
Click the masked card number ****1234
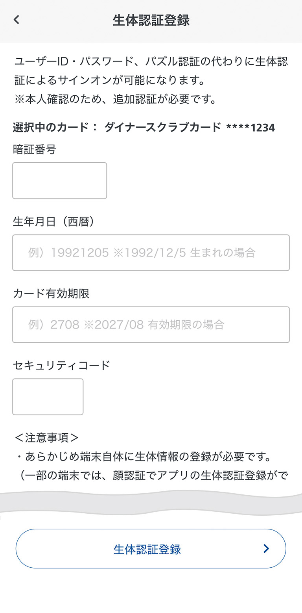tap(250, 127)
